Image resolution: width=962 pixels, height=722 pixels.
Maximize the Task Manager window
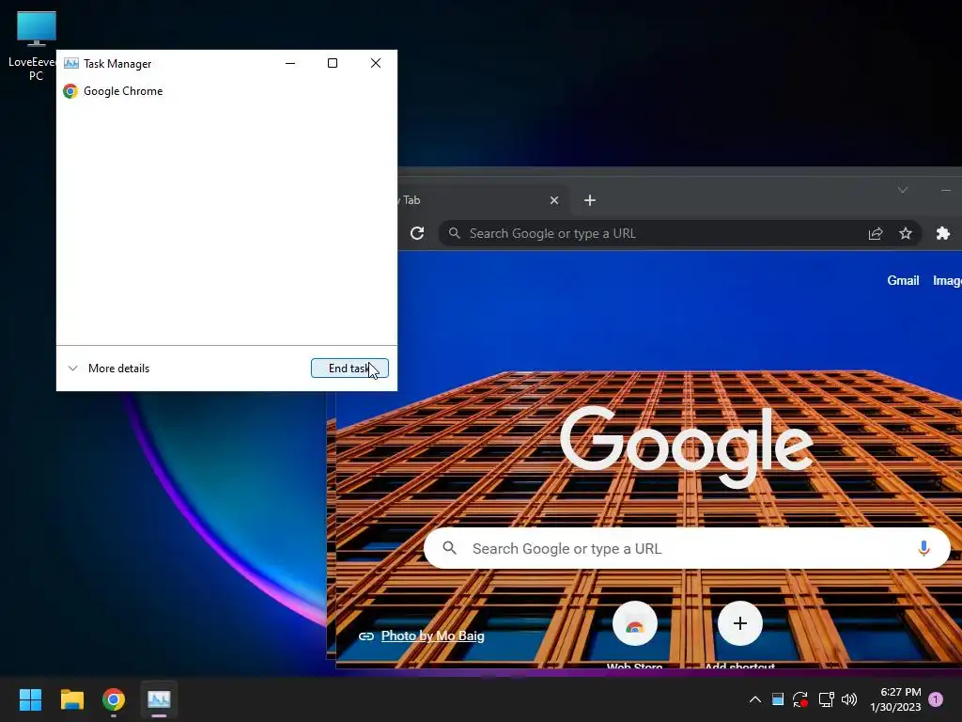[333, 63]
